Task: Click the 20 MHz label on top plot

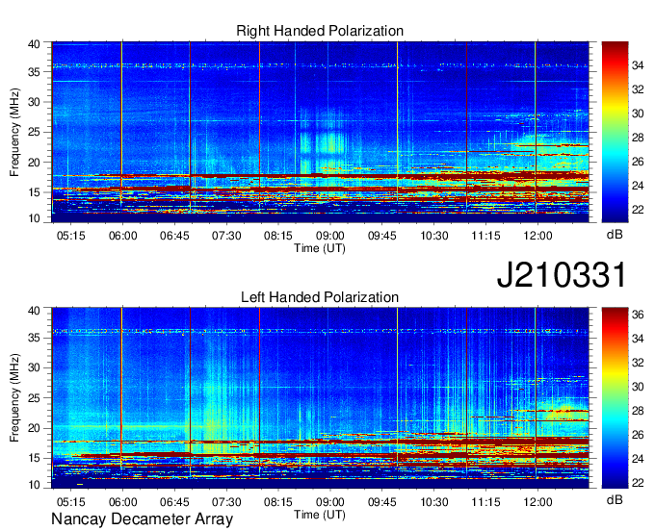Action: (34, 163)
